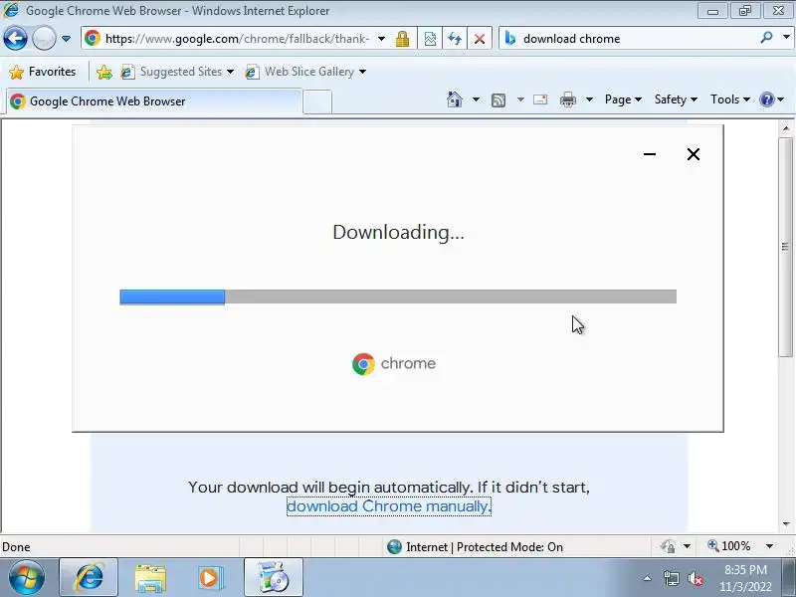
Task: Click the Chrome logo in installer
Action: tap(363, 364)
